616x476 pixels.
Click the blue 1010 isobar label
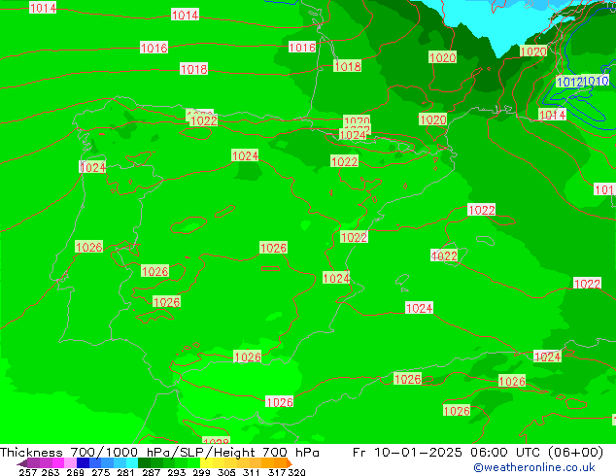[596, 82]
